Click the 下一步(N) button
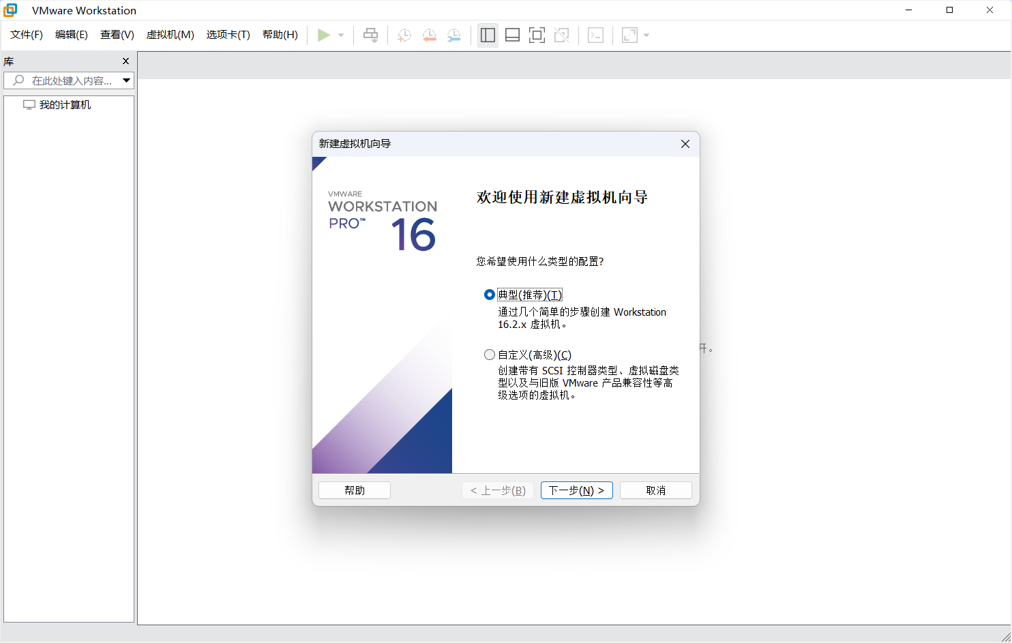Screen dimensions: 1012x643 tap(576, 490)
